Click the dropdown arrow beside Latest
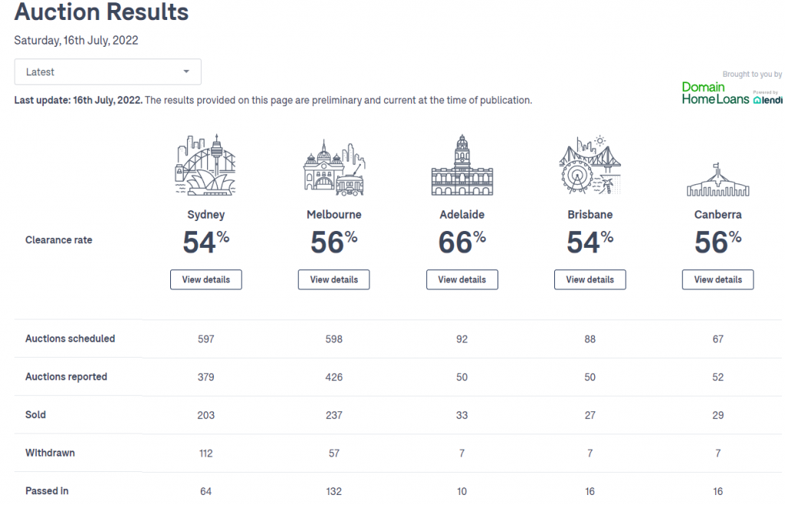The height and width of the screenshot is (505, 785). (186, 71)
